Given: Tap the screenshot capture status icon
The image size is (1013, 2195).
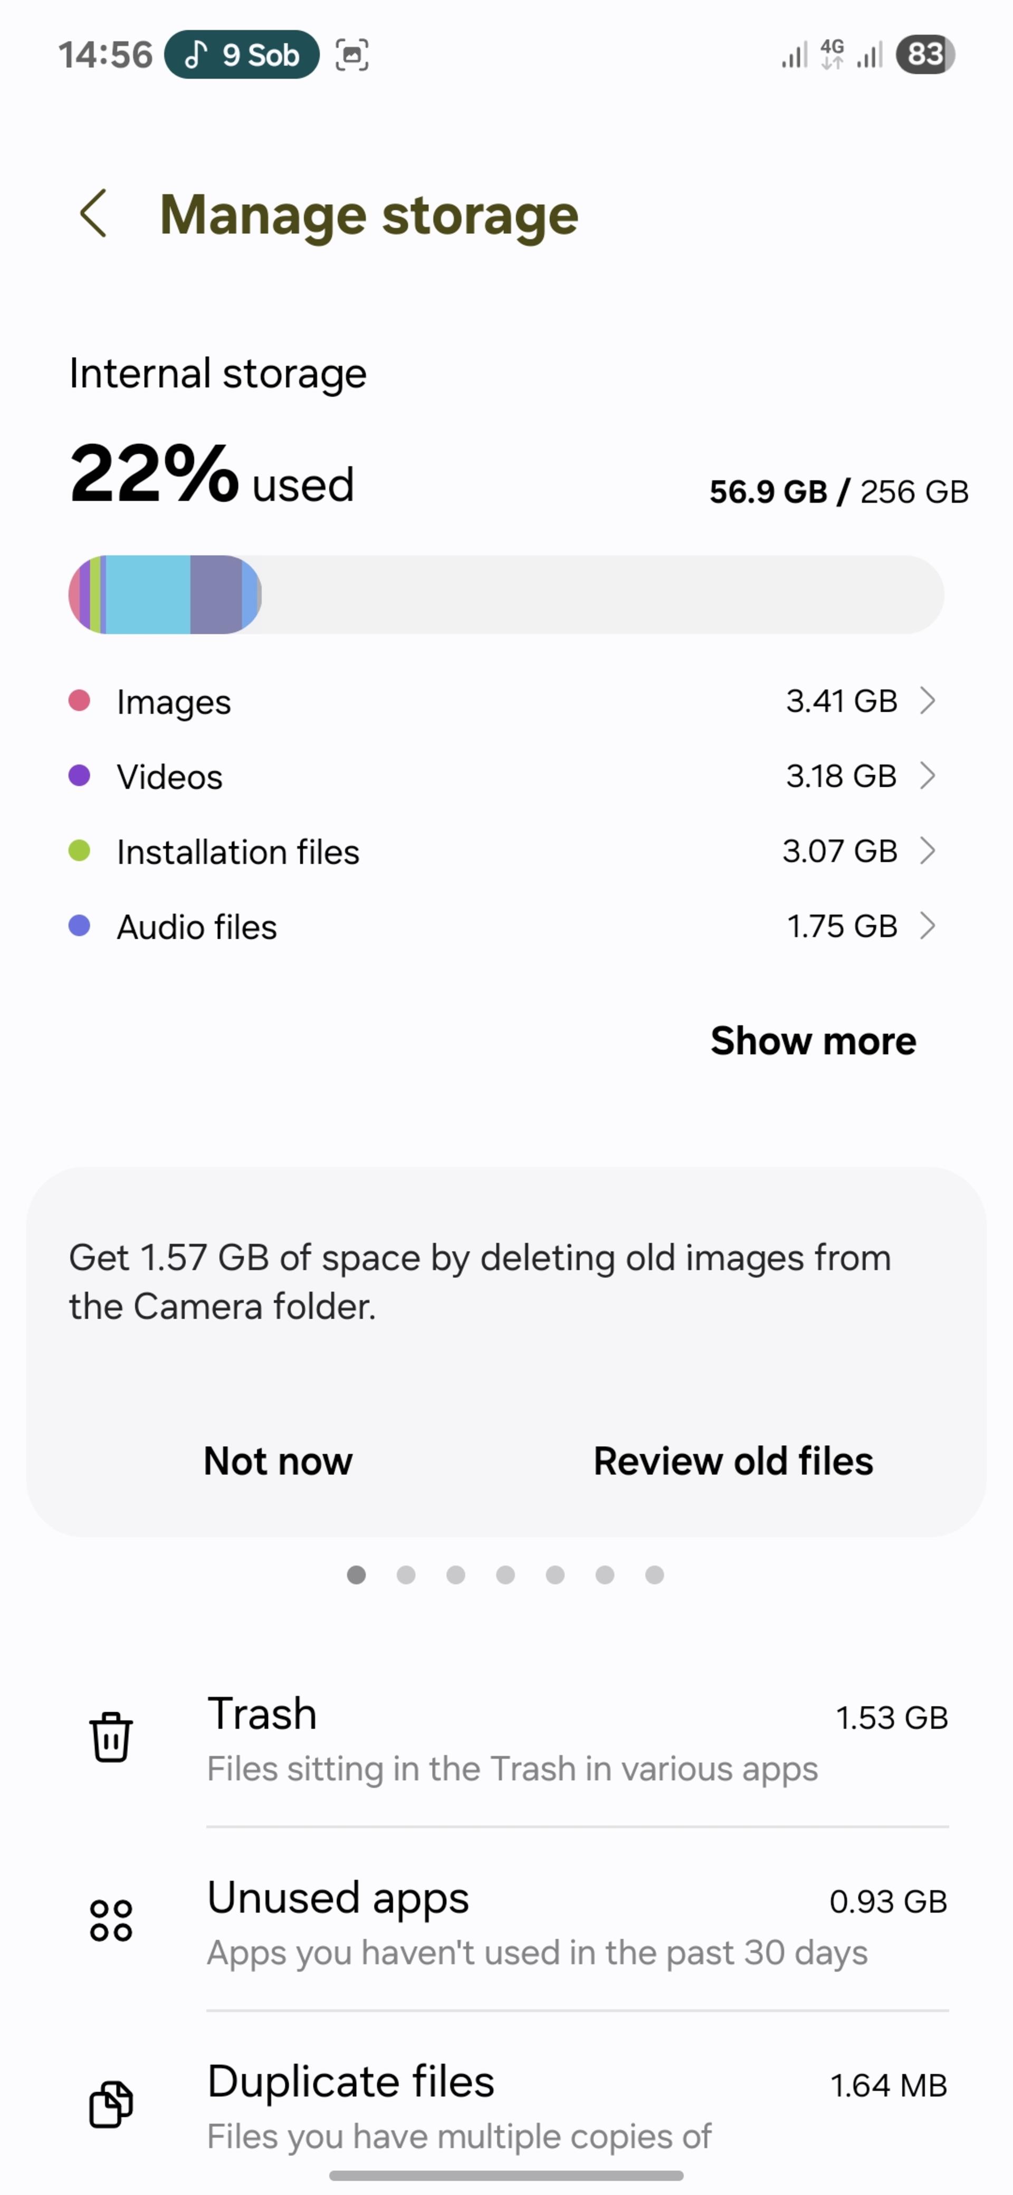Looking at the screenshot, I should (352, 55).
